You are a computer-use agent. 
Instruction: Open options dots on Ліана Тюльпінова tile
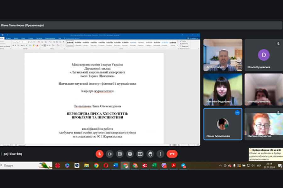click(237, 113)
